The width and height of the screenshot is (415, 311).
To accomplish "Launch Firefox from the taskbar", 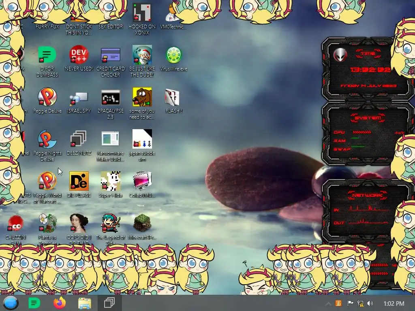I will click(60, 303).
